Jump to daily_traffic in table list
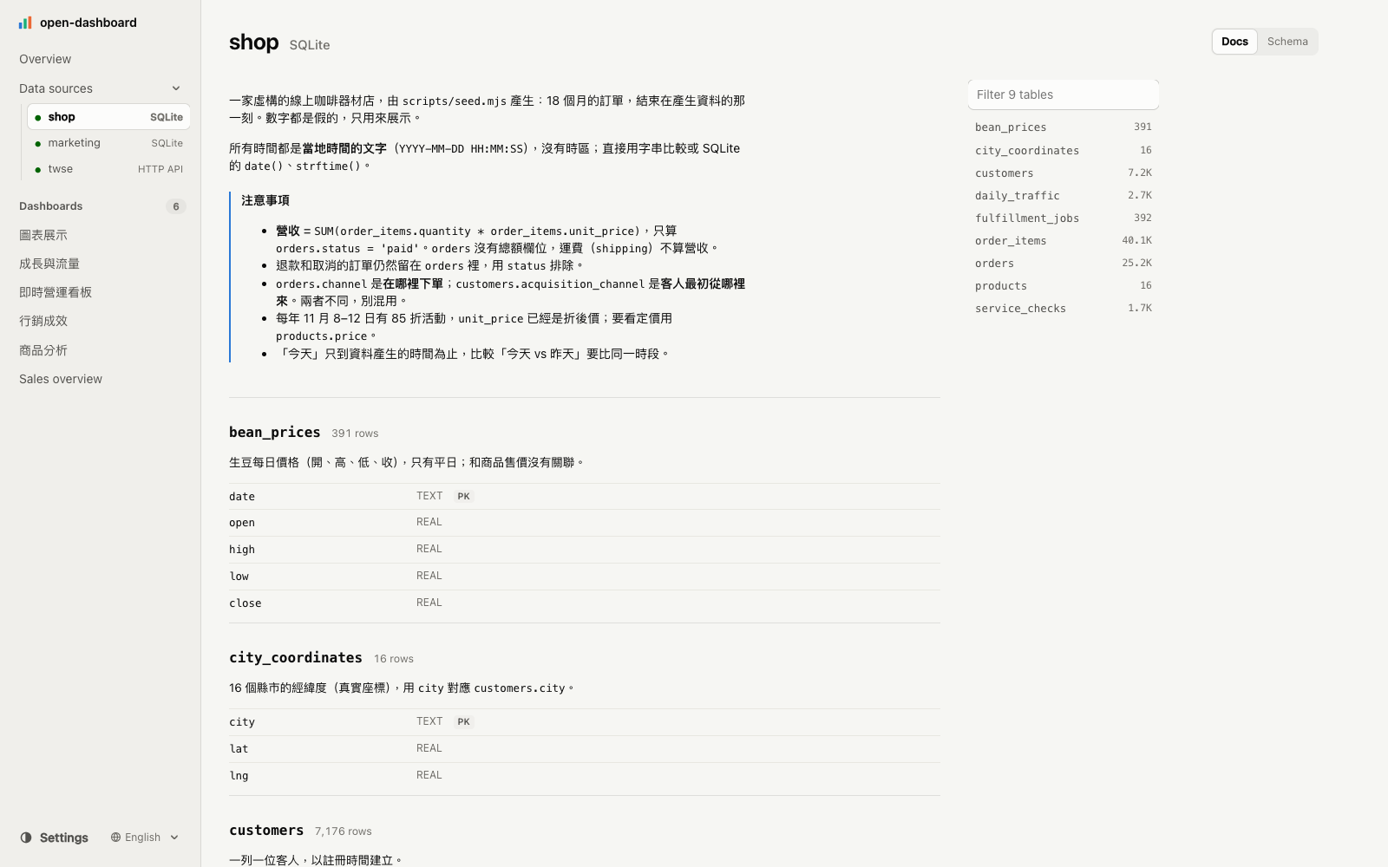This screenshot has height=867, width=1388. pyautogui.click(x=1063, y=195)
